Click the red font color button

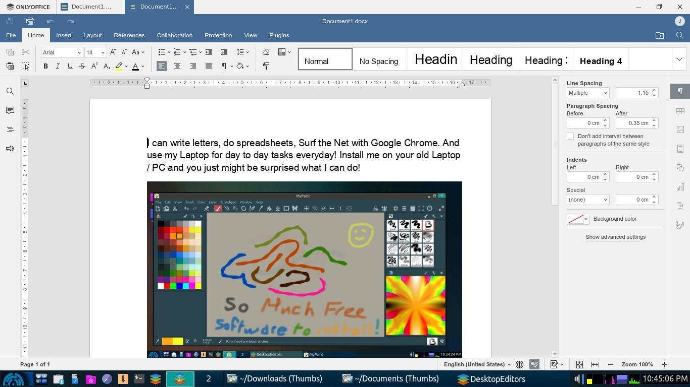click(x=135, y=66)
